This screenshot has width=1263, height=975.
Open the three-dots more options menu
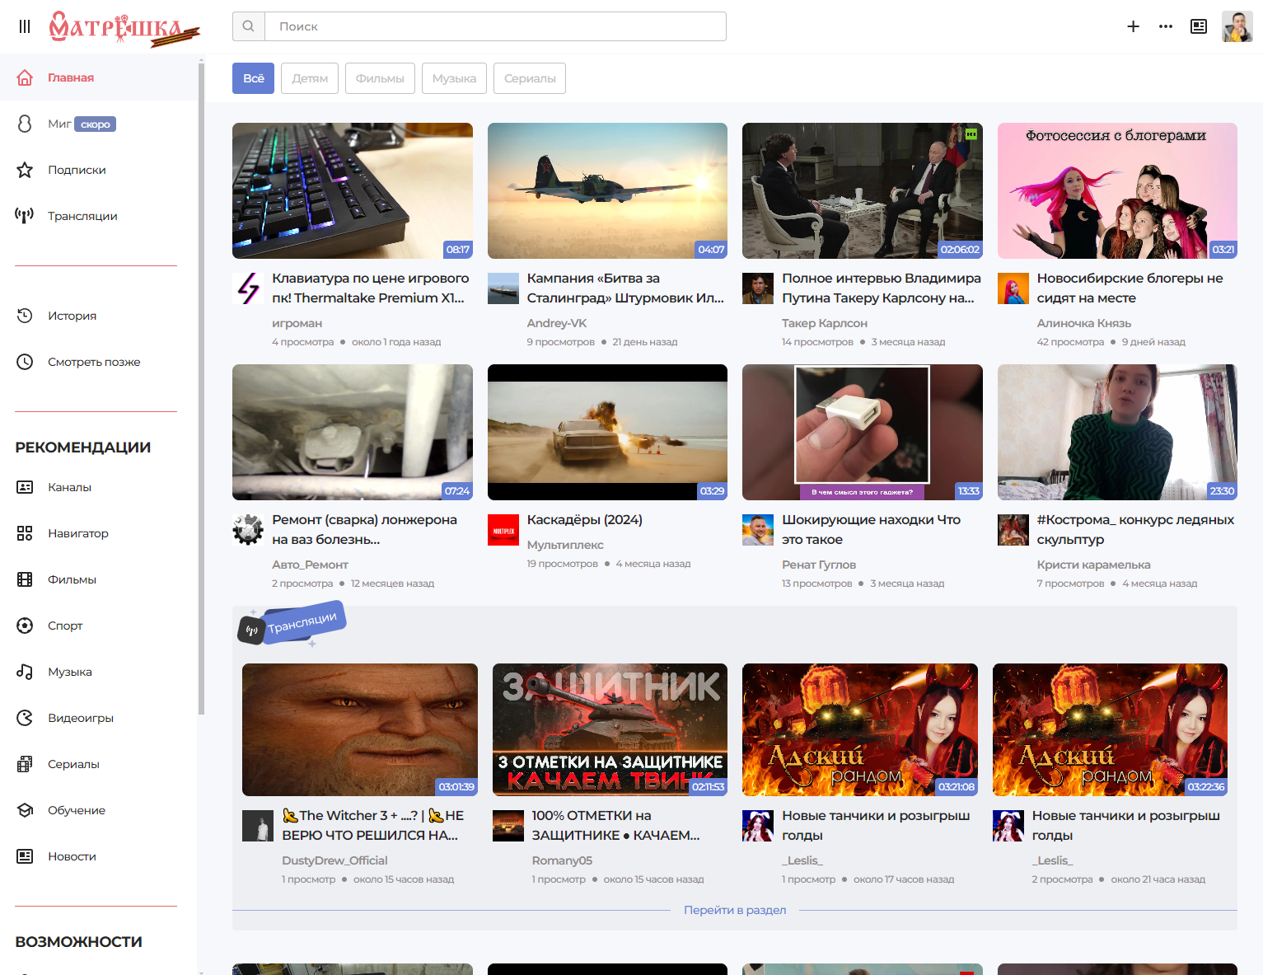coord(1165,26)
